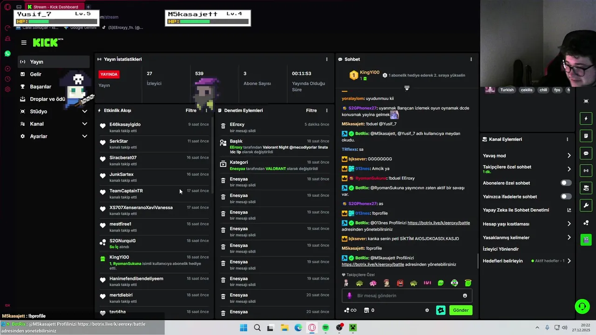The image size is (596, 335).
Task: Toggle Abonelere özel sohbet switch
Action: coord(566,183)
